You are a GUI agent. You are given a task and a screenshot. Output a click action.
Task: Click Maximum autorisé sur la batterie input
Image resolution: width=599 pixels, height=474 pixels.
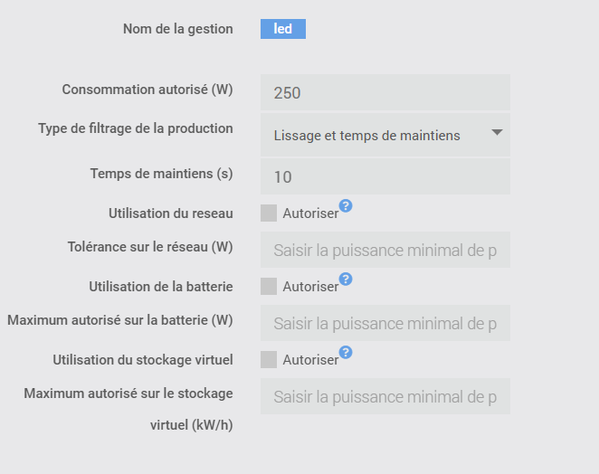click(385, 324)
